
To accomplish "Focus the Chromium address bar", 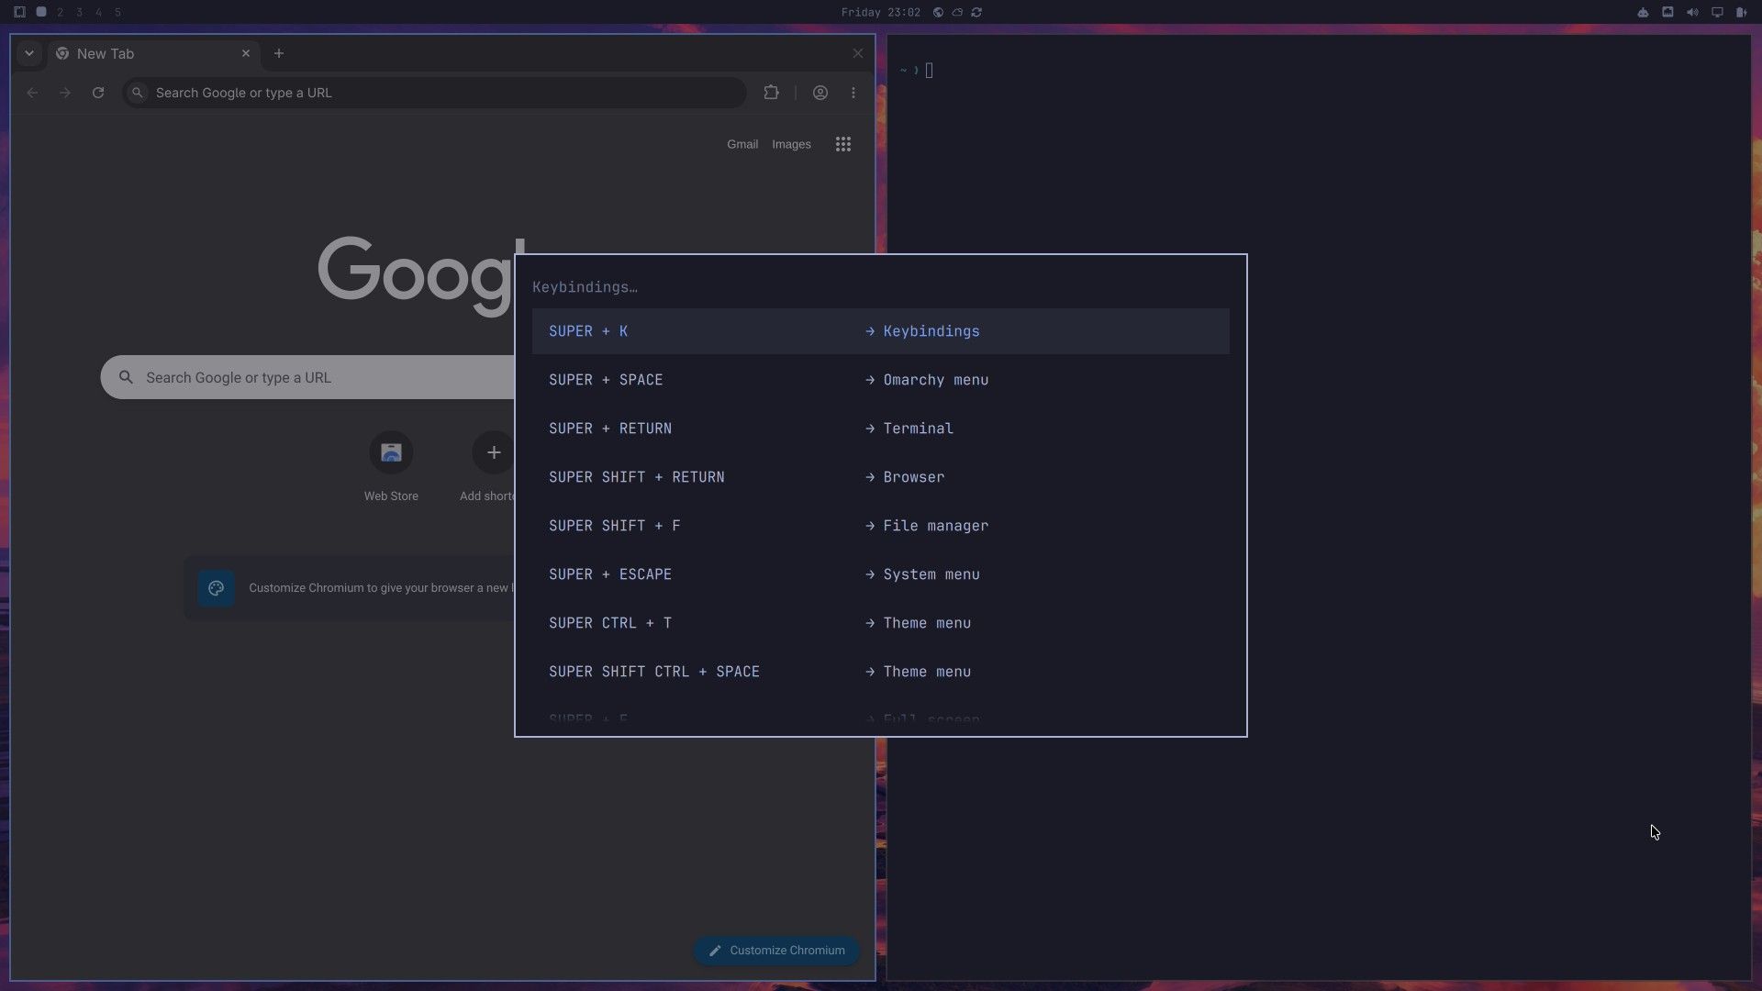I will (x=434, y=93).
